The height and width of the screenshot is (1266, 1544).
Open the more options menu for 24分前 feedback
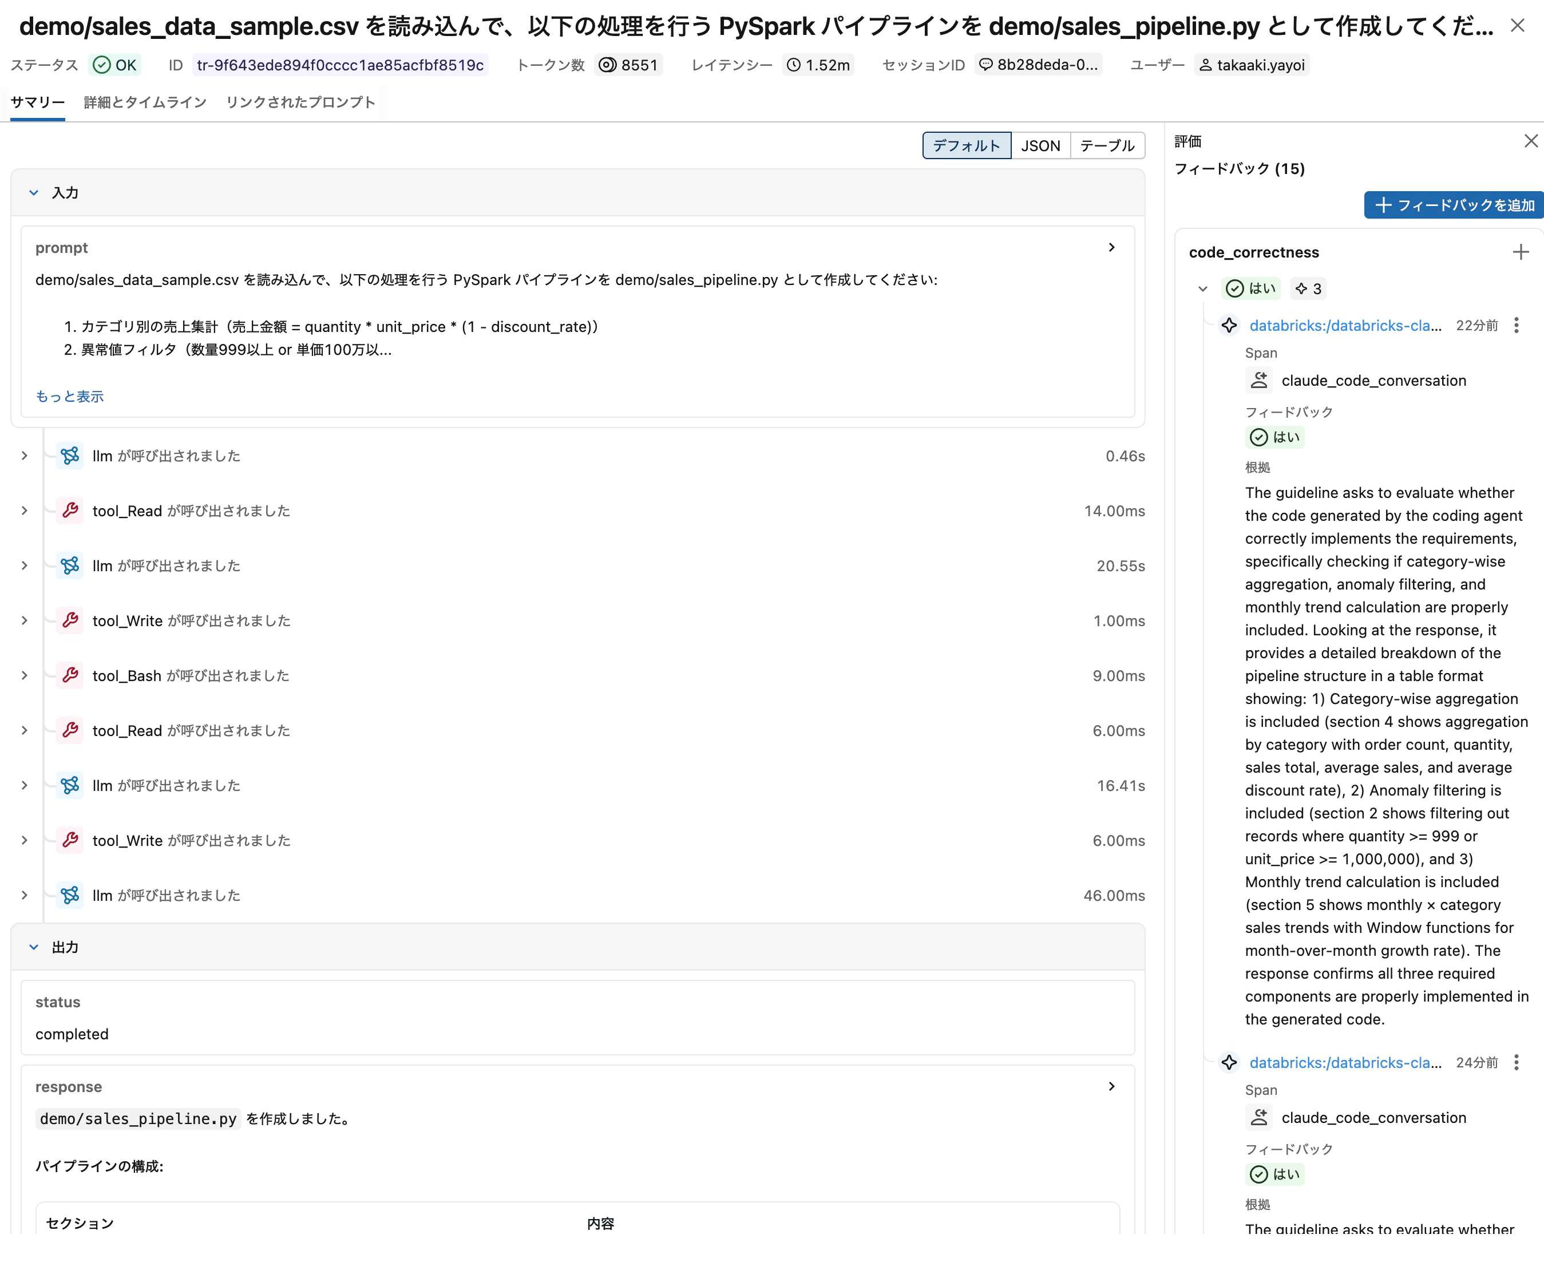(x=1517, y=1062)
